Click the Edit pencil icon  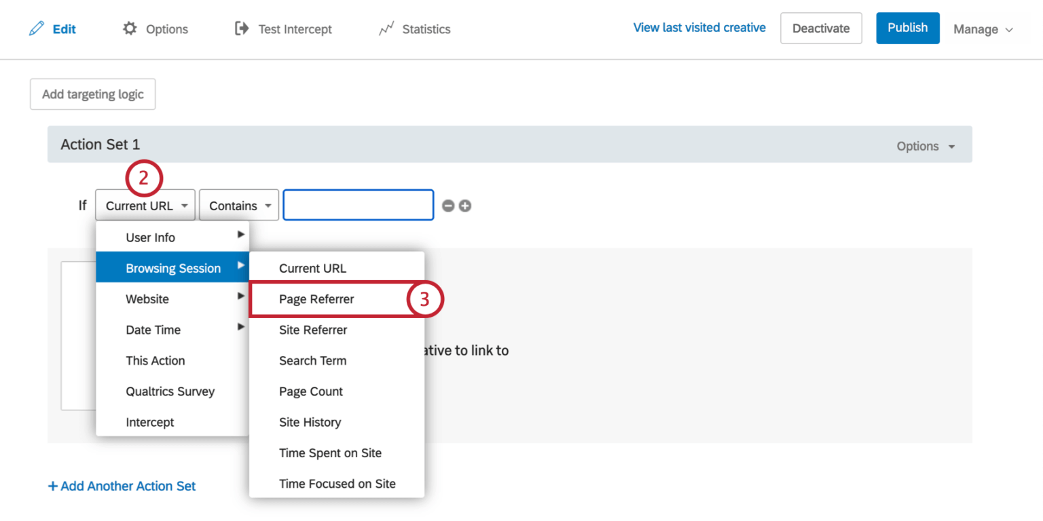click(37, 29)
